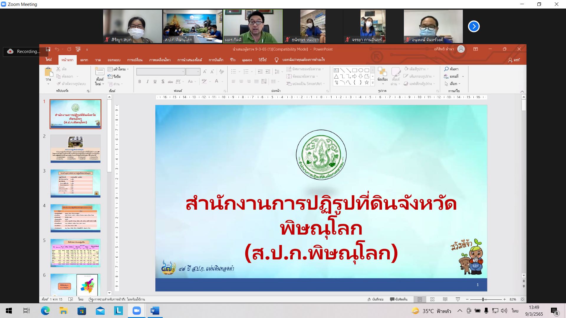Click the user account avatar in PowerPoint title bar
This screenshot has width=566, height=318.
click(x=461, y=49)
